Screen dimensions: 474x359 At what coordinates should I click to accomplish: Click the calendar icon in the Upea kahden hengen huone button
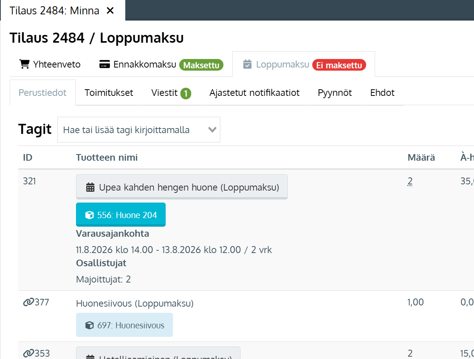click(90, 187)
